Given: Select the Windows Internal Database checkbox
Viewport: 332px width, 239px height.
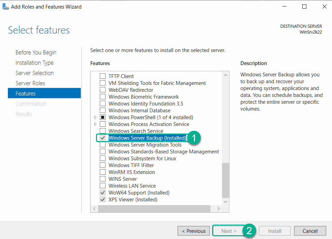Looking at the screenshot, I should pyautogui.click(x=103, y=110).
